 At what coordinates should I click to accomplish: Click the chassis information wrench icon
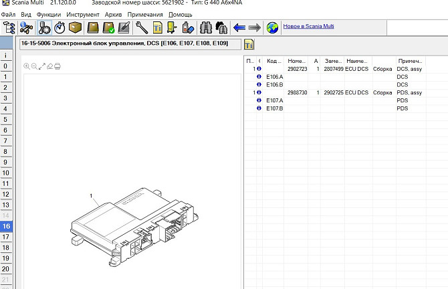[x=26, y=27]
